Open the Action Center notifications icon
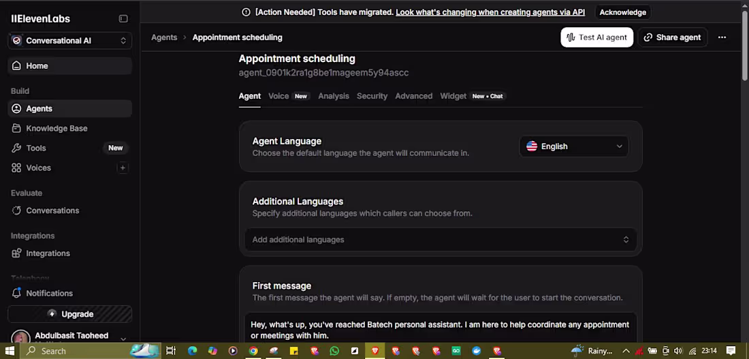The width and height of the screenshot is (749, 359). pos(731,350)
